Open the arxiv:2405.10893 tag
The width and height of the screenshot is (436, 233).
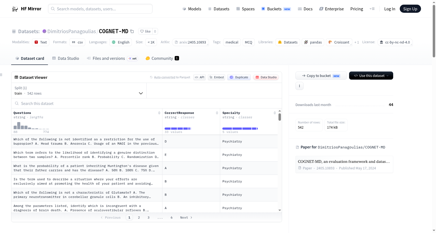[x=190, y=42]
